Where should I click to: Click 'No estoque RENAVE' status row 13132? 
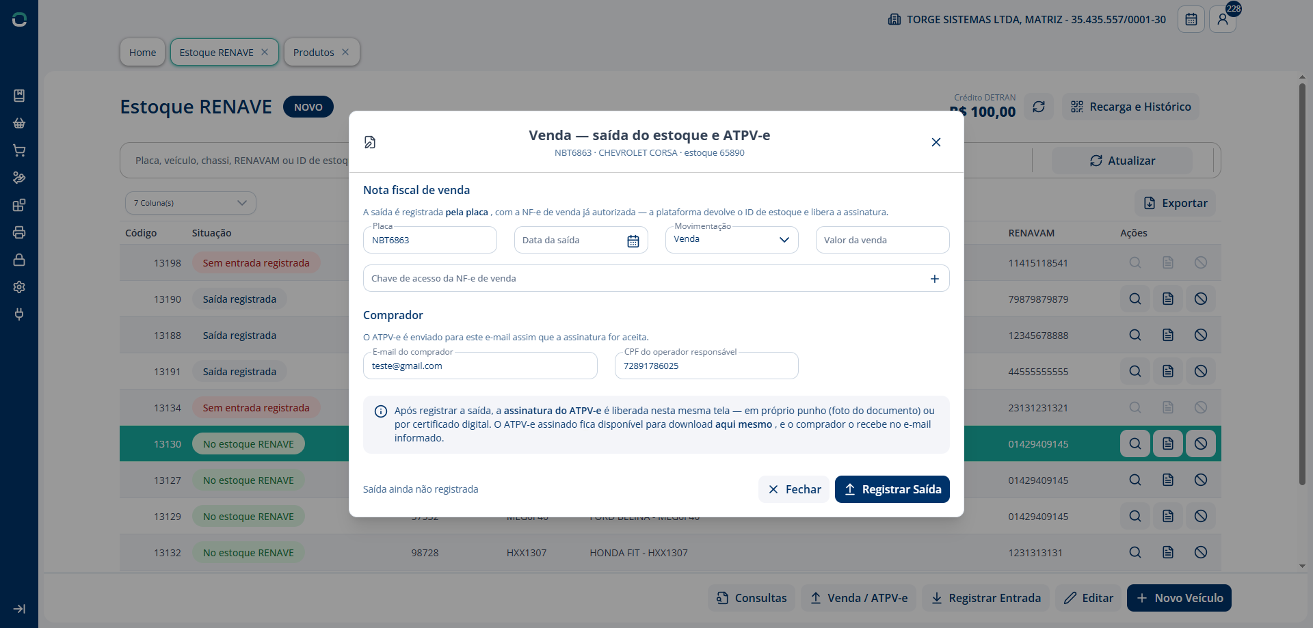tap(248, 552)
